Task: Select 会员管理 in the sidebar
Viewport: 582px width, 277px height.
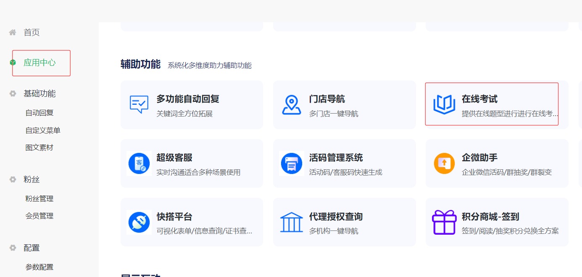Action: [40, 216]
